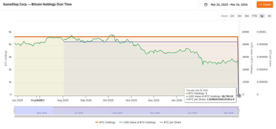
Task: Select the 1y zoom option
Action: pyautogui.click(x=262, y=16)
